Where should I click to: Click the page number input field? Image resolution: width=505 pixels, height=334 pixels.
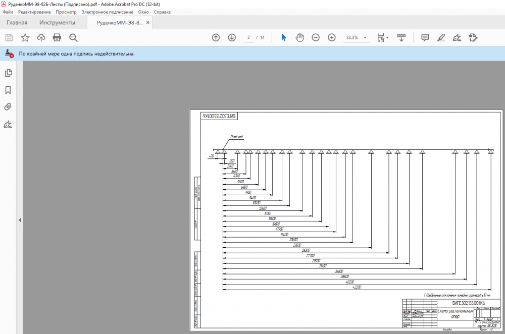[248, 37]
